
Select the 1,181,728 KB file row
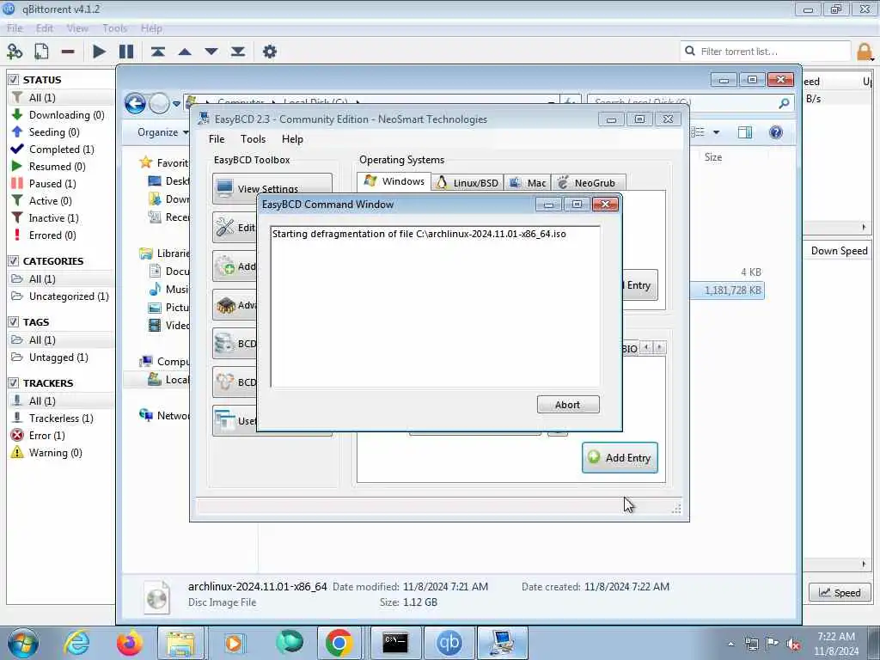pos(727,290)
